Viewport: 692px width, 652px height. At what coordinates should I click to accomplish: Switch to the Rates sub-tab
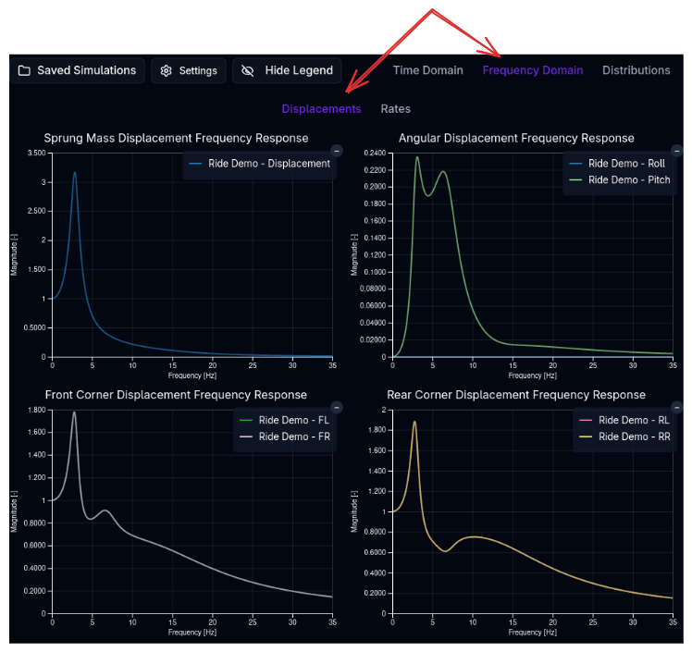click(395, 109)
